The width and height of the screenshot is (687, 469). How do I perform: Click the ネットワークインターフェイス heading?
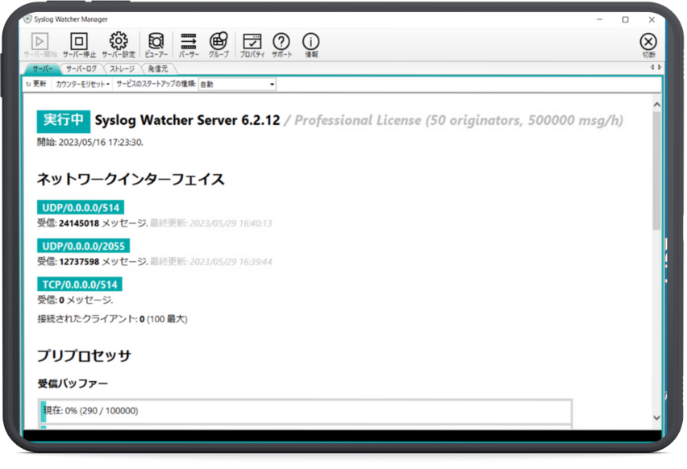131,179
